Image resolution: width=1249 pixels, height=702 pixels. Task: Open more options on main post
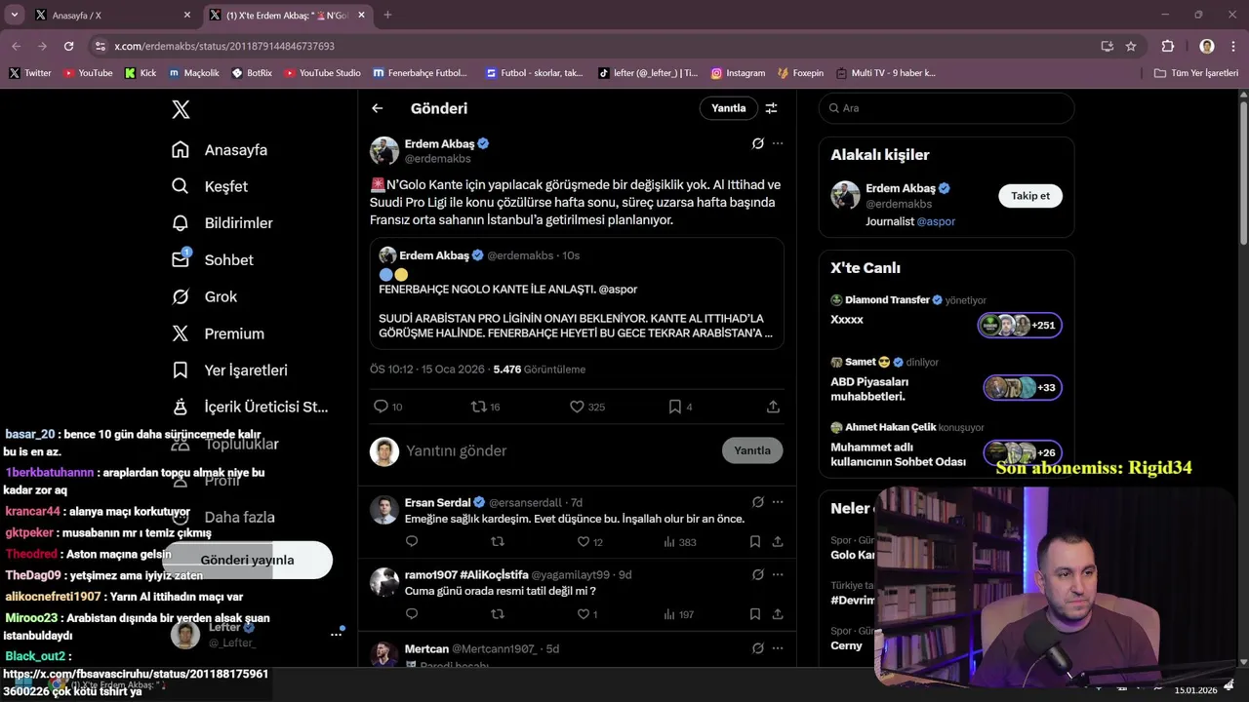778,143
